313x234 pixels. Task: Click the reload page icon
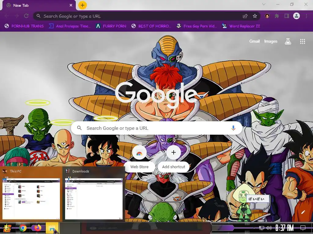pyautogui.click(x=26, y=16)
